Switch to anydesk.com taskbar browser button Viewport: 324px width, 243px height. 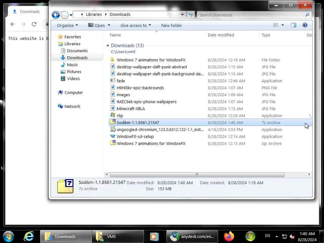coord(192,236)
